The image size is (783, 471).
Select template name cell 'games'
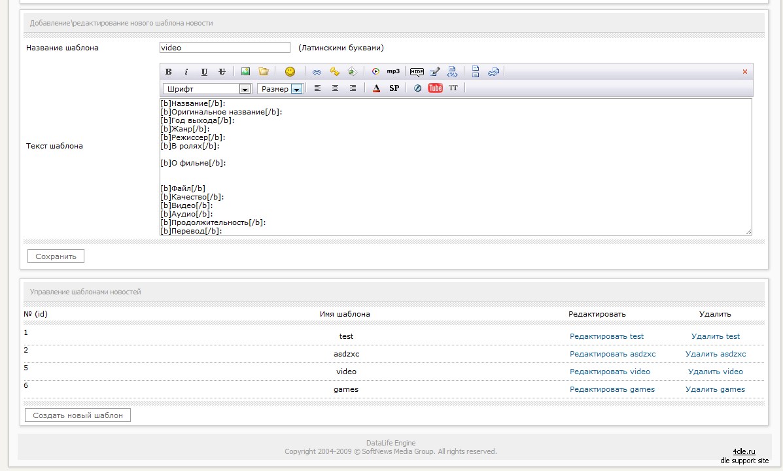tap(346, 389)
